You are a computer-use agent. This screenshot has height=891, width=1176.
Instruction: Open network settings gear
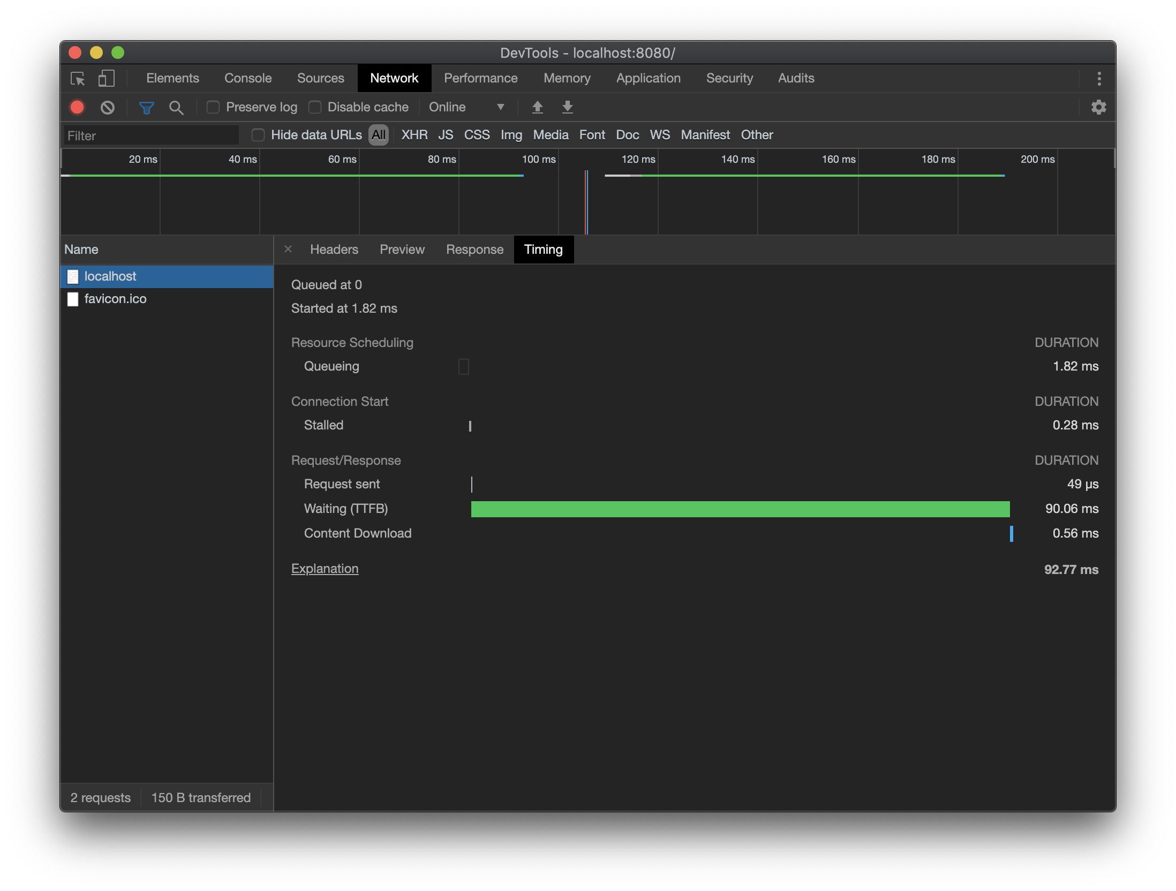click(x=1098, y=108)
